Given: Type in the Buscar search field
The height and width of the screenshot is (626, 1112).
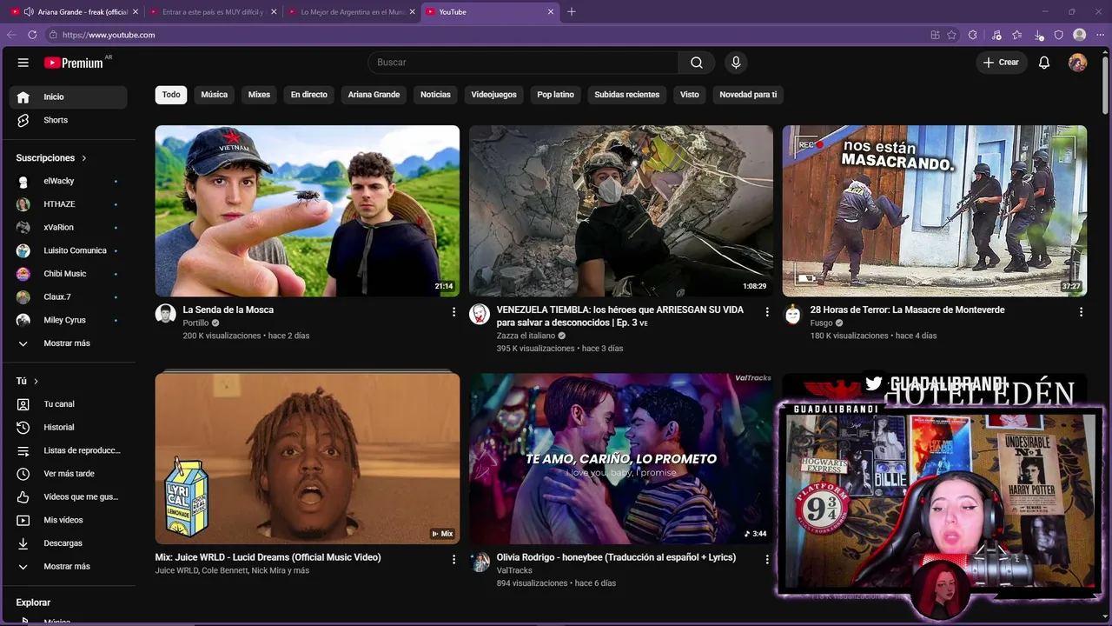Looking at the screenshot, I should pos(523,63).
